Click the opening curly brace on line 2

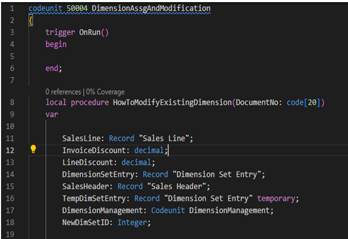pyautogui.click(x=31, y=20)
